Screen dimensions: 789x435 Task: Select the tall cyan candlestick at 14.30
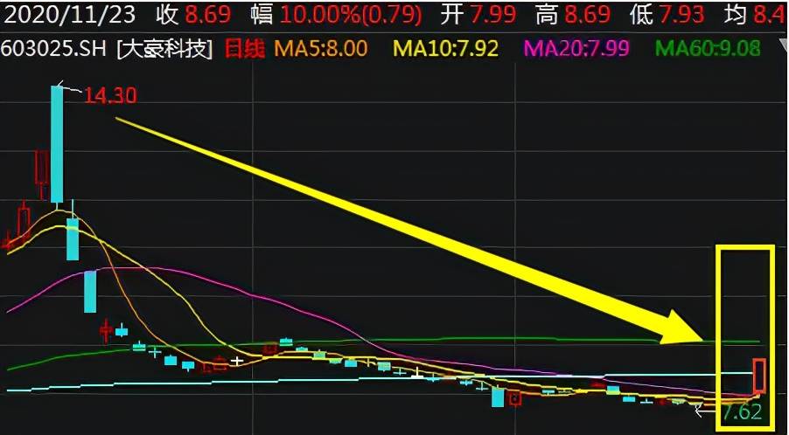click(x=57, y=144)
